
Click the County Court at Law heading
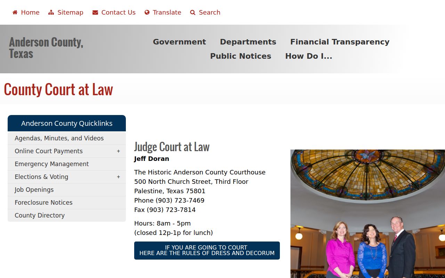coord(58,89)
